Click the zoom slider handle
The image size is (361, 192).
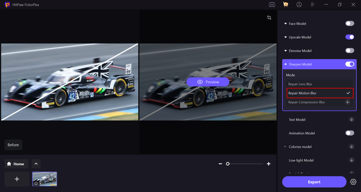(228, 164)
